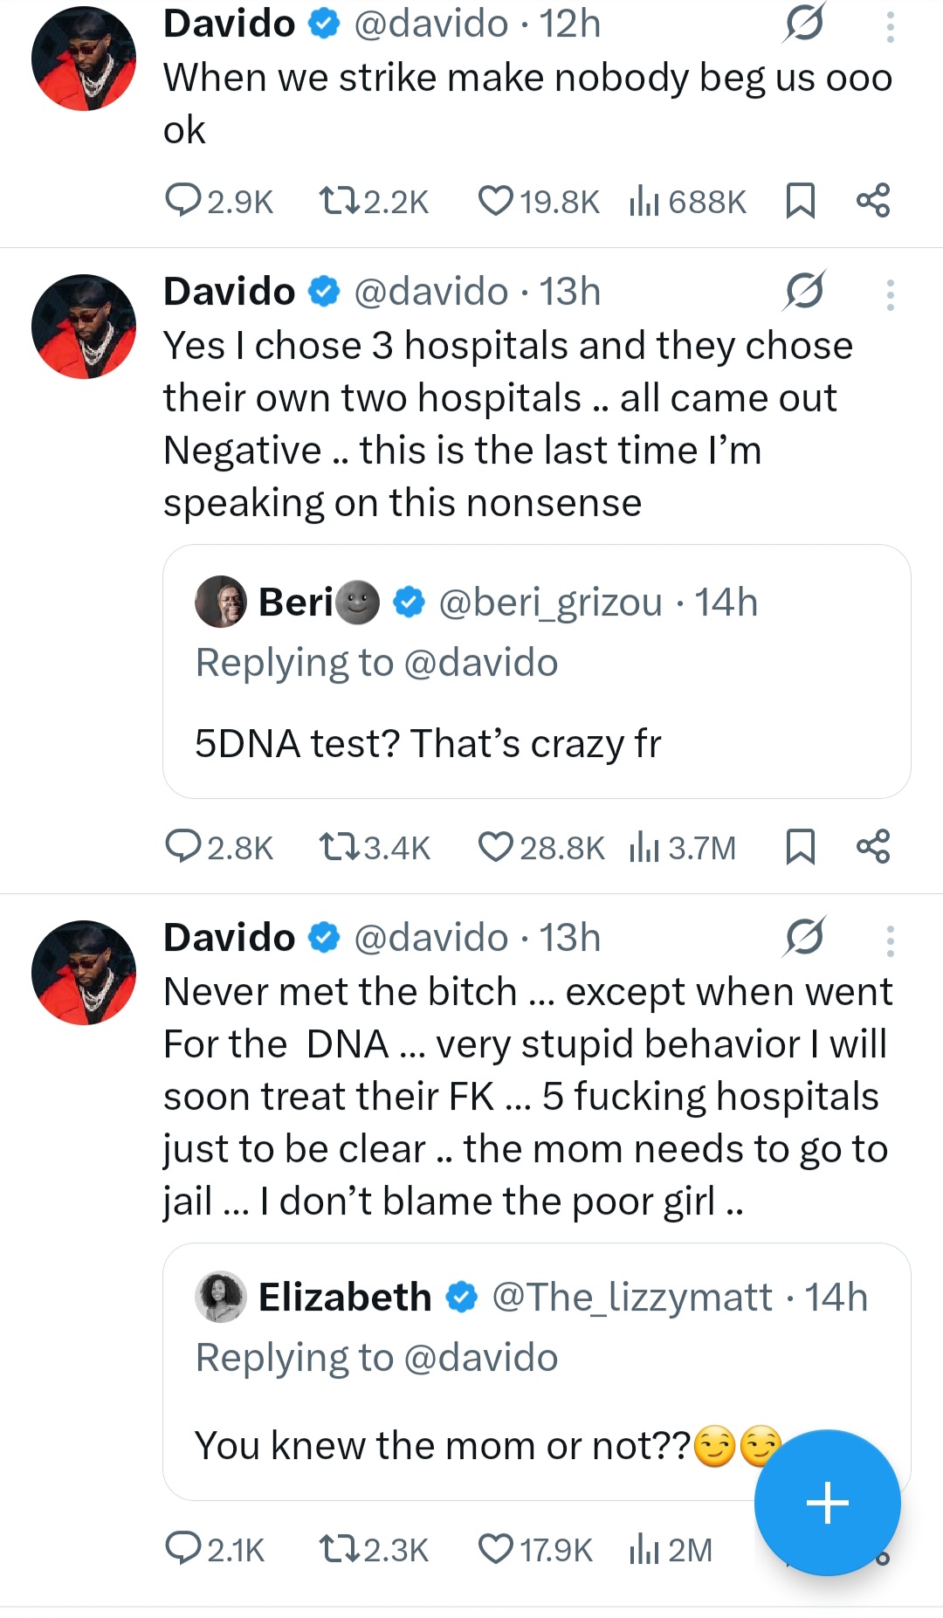This screenshot has height=1618, width=943.
Task: Open replies on the 'When we strike' tweet
Action: (x=183, y=201)
